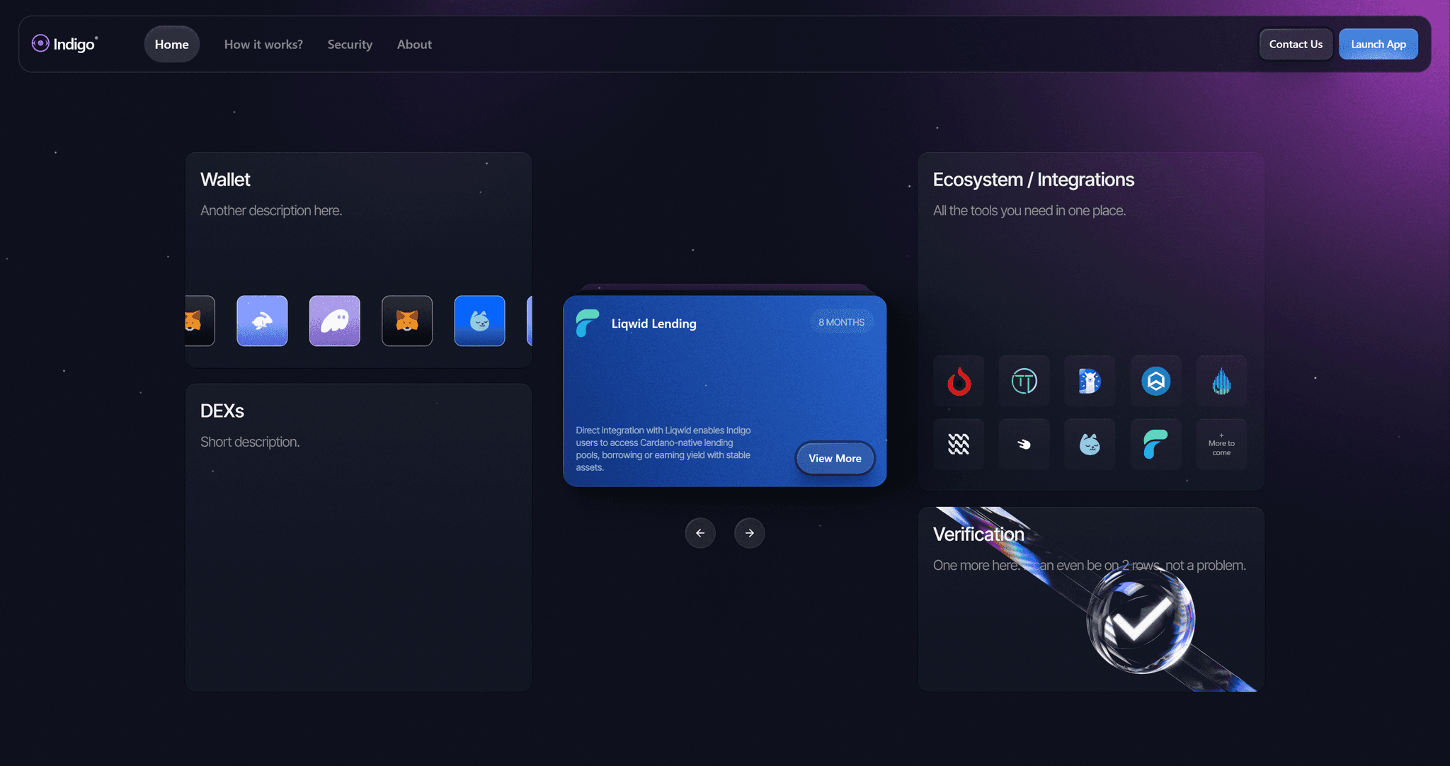Switch to the Security page
This screenshot has height=766, width=1450.
click(x=350, y=44)
